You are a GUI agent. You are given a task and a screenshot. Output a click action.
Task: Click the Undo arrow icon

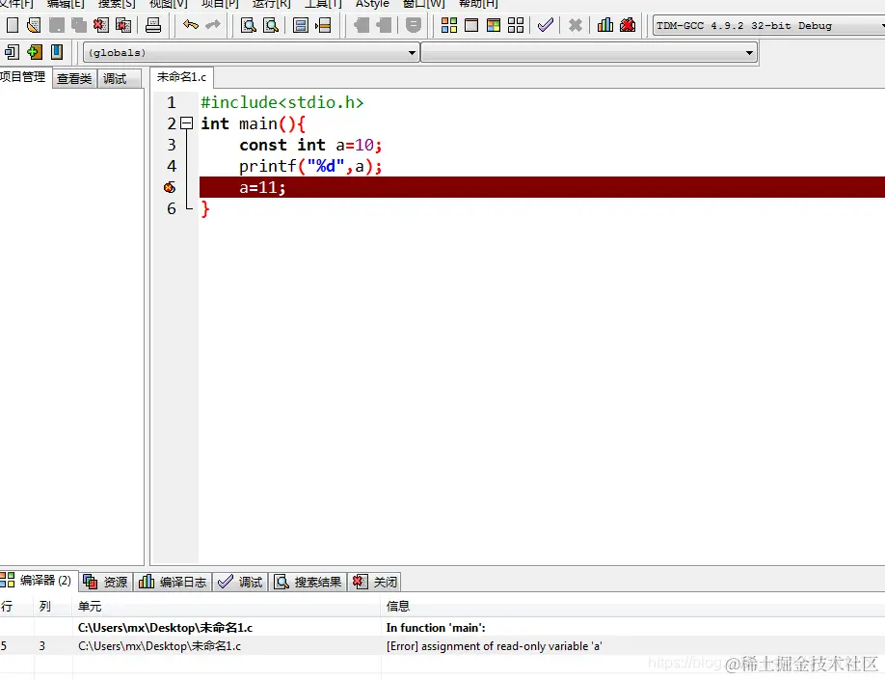[191, 25]
